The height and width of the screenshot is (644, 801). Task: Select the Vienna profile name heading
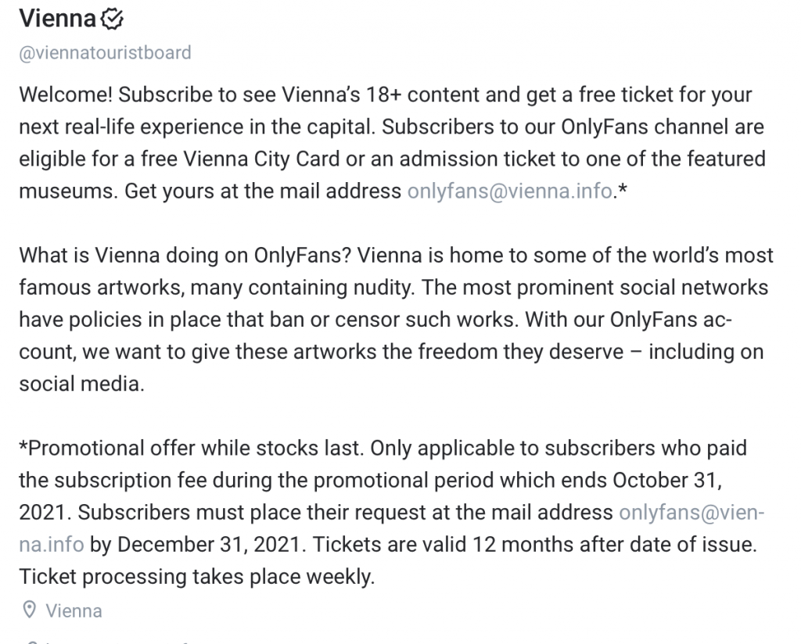tap(58, 19)
